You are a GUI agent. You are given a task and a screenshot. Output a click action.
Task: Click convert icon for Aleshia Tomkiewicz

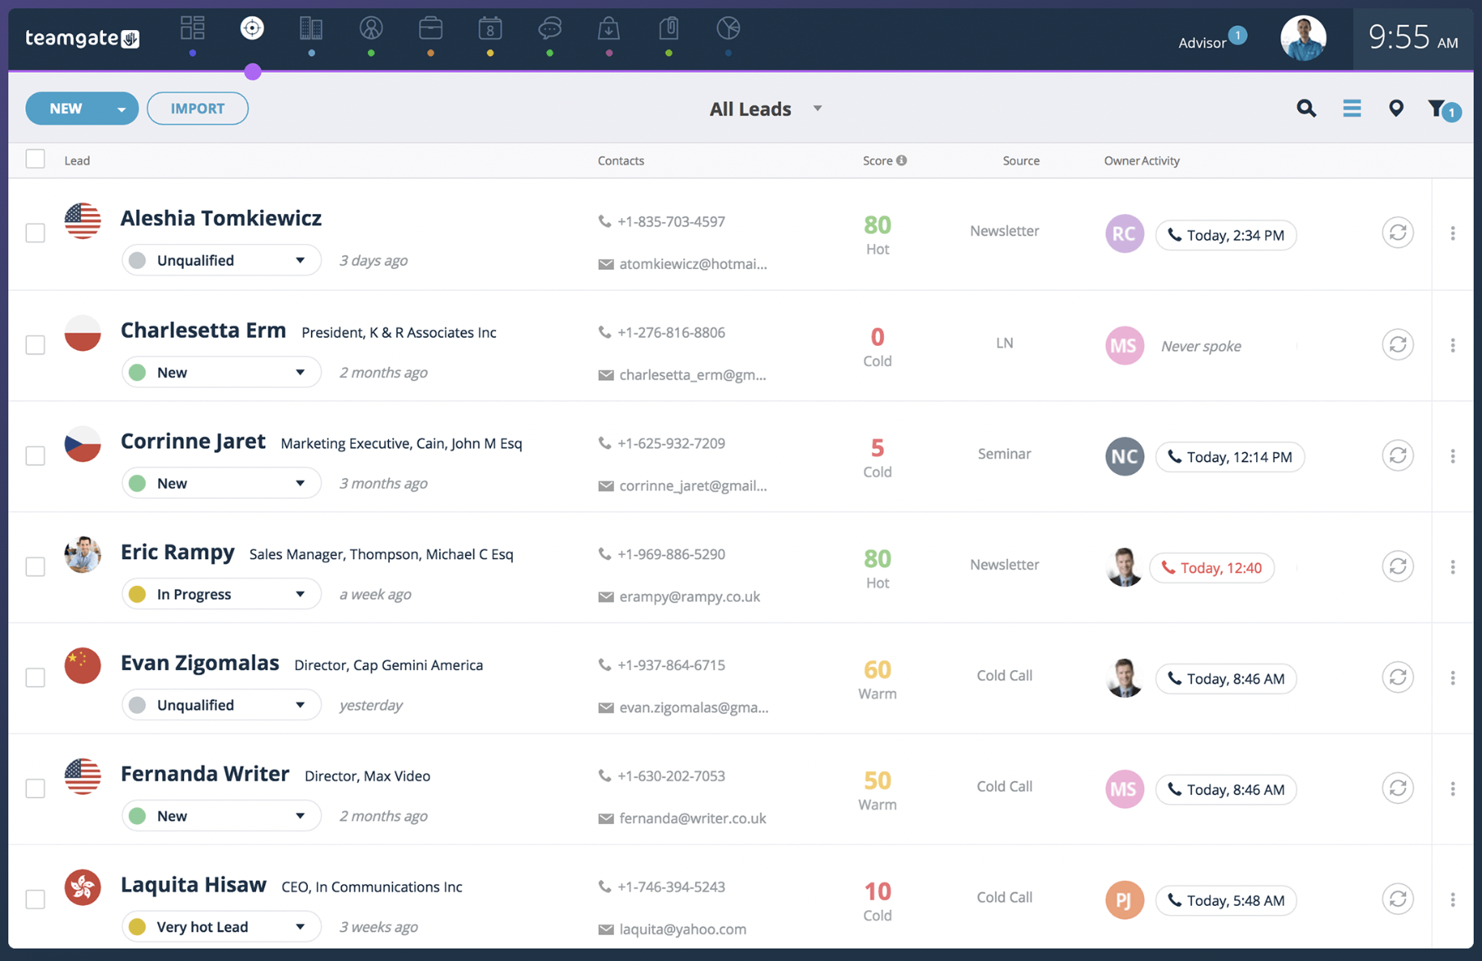point(1398,232)
